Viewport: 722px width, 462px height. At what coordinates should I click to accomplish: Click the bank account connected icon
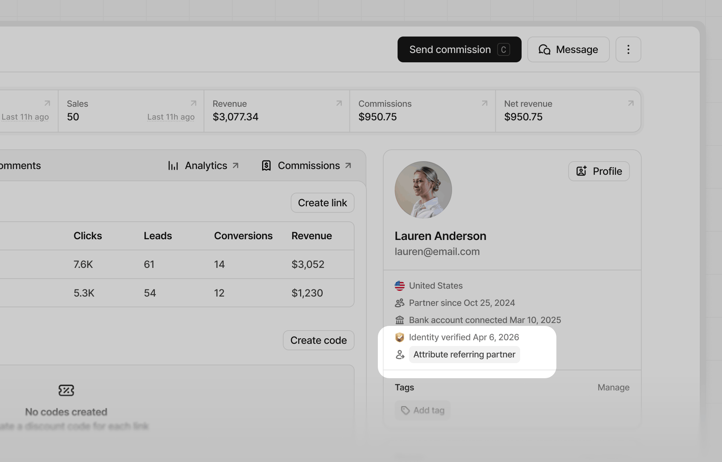pos(400,320)
